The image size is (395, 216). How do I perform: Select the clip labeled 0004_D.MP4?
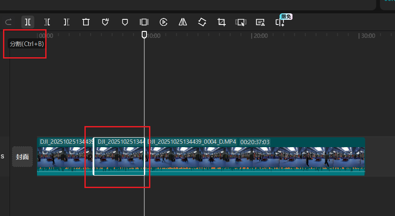tap(254, 157)
